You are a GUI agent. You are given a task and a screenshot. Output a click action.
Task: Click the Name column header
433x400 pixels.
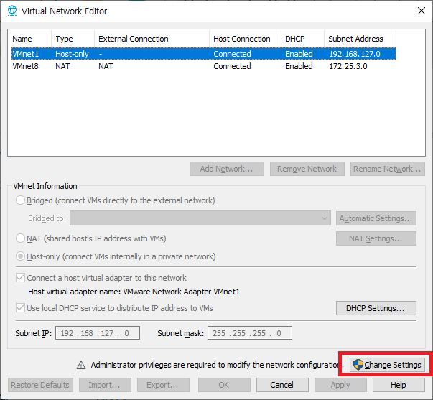point(29,39)
